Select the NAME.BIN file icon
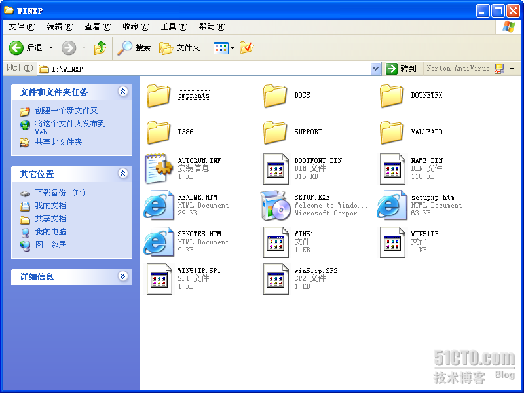Image resolution: width=524 pixels, height=393 pixels. [x=392, y=169]
